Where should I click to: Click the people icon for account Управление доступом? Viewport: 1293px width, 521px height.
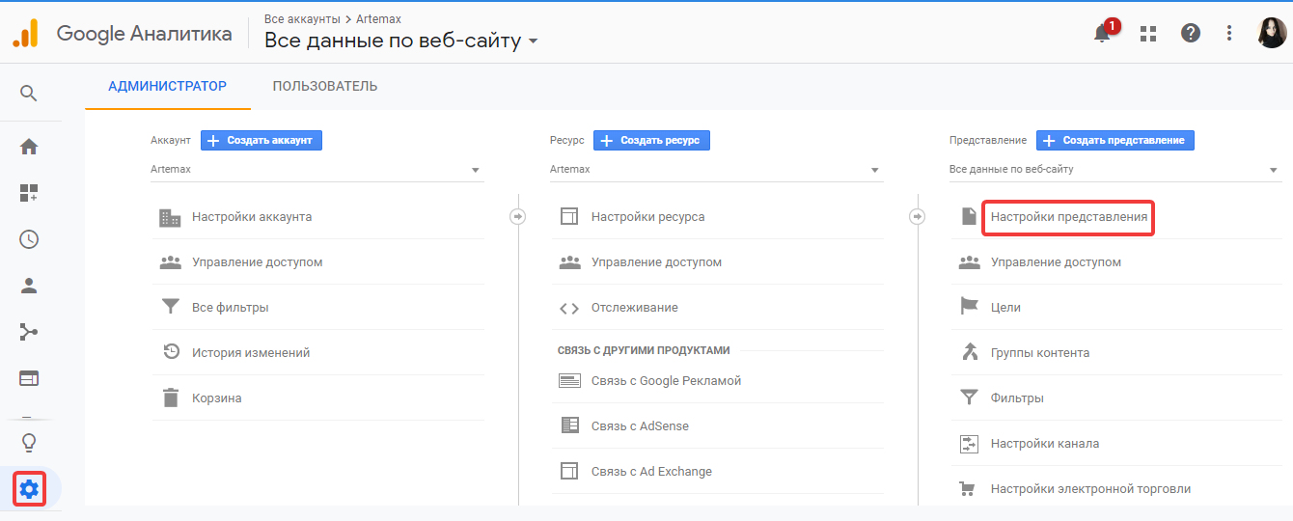click(x=170, y=261)
